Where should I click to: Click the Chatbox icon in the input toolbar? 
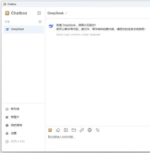click(x=50, y=130)
